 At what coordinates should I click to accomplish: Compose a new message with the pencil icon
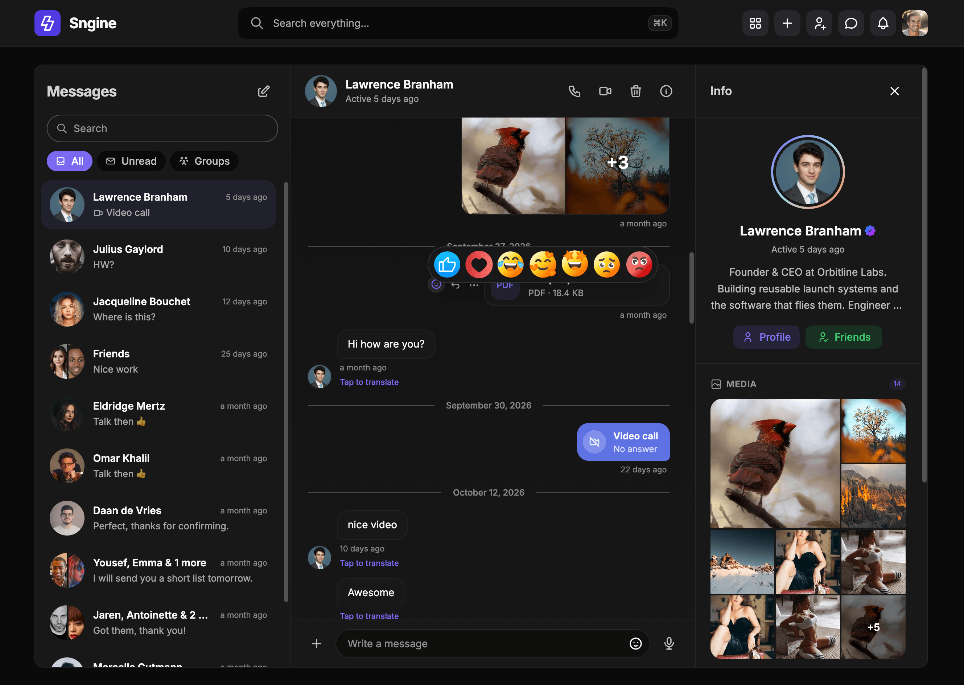click(x=264, y=91)
